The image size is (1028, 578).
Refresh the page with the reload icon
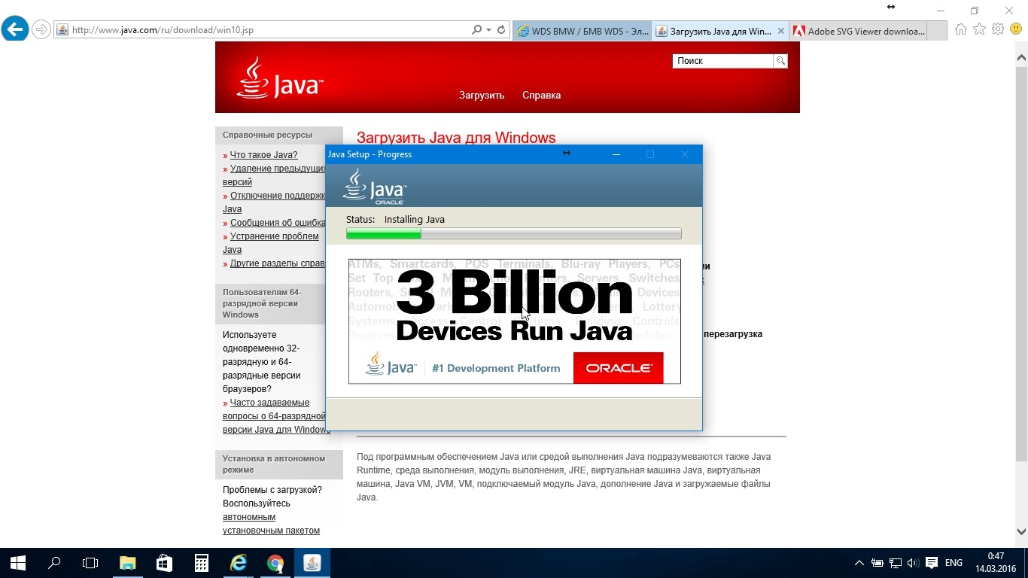coord(501,30)
